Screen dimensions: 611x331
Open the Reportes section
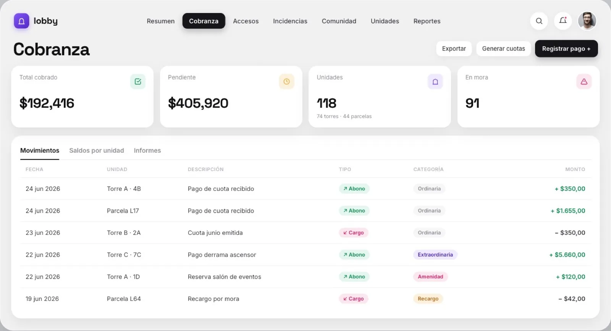(427, 21)
